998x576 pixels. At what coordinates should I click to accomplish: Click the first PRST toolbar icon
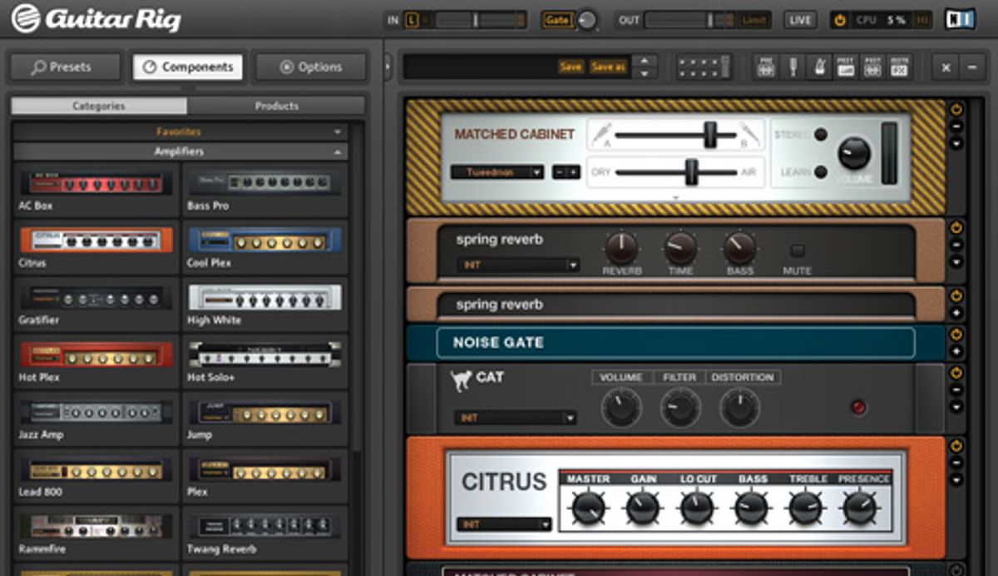click(846, 67)
